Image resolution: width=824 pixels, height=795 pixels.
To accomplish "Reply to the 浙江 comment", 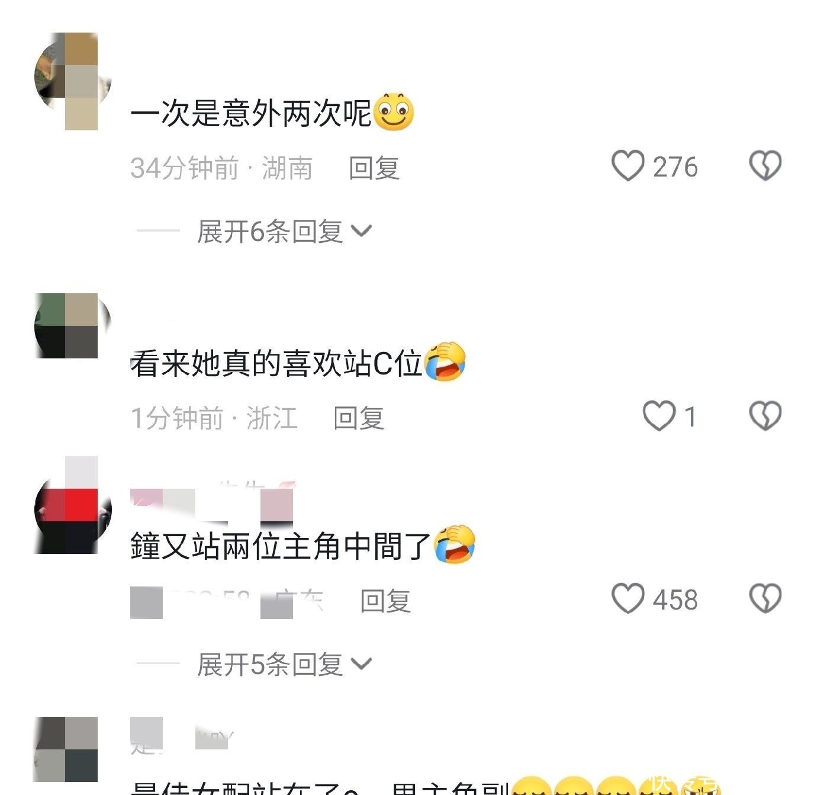I will (359, 418).
